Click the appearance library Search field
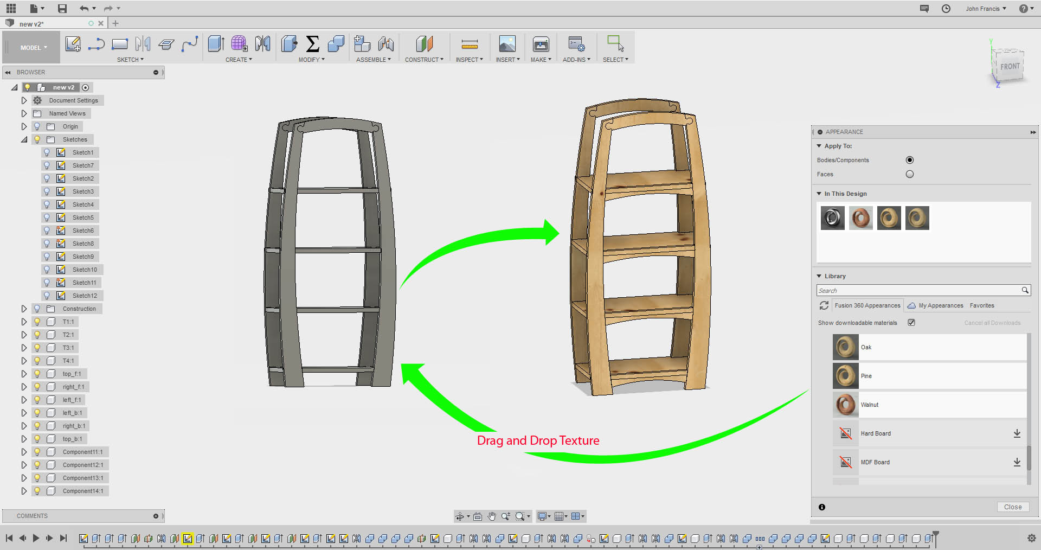 click(x=918, y=290)
